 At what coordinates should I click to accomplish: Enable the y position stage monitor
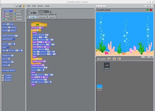point(3,78)
